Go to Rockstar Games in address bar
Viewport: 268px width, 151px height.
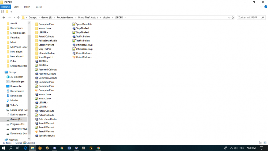pos(65,18)
